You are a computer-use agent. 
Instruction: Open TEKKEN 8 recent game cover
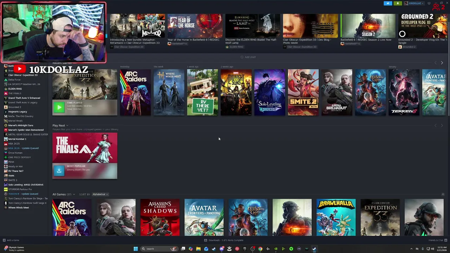pyautogui.click(x=404, y=92)
